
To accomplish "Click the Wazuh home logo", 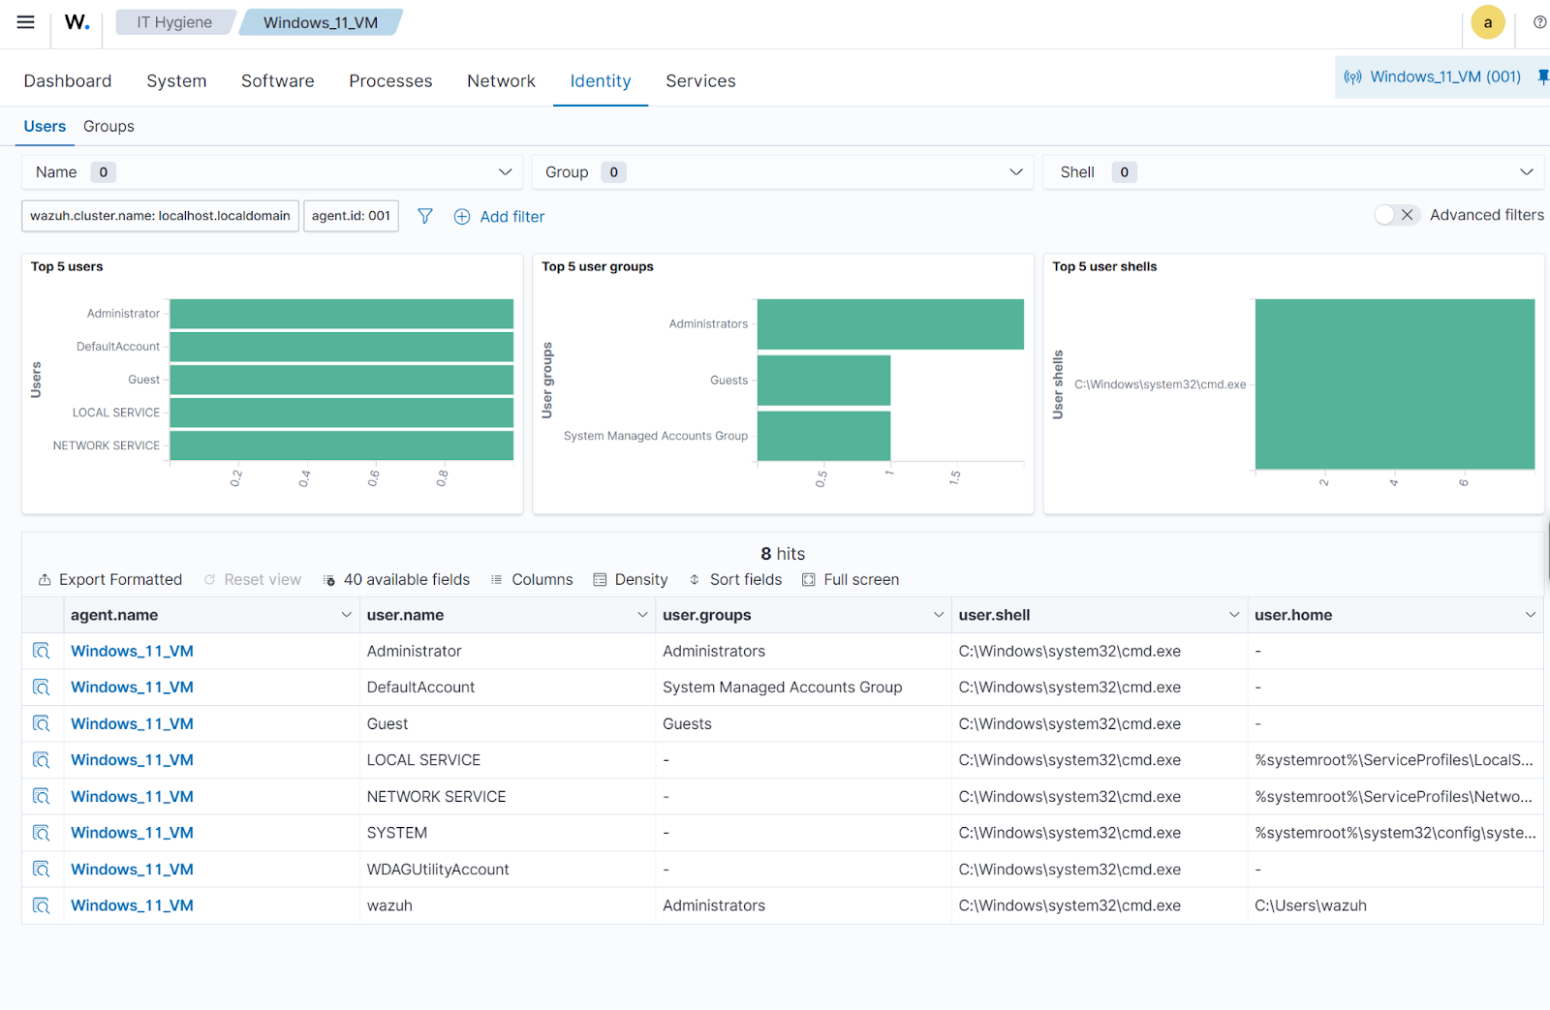I will [x=77, y=22].
